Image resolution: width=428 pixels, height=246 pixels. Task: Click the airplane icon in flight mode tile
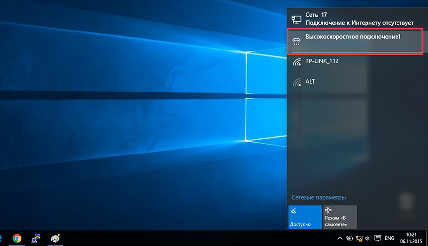(x=328, y=210)
